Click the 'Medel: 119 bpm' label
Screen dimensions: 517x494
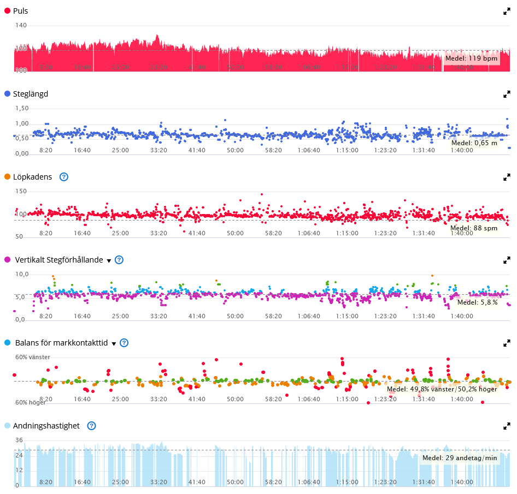471,58
